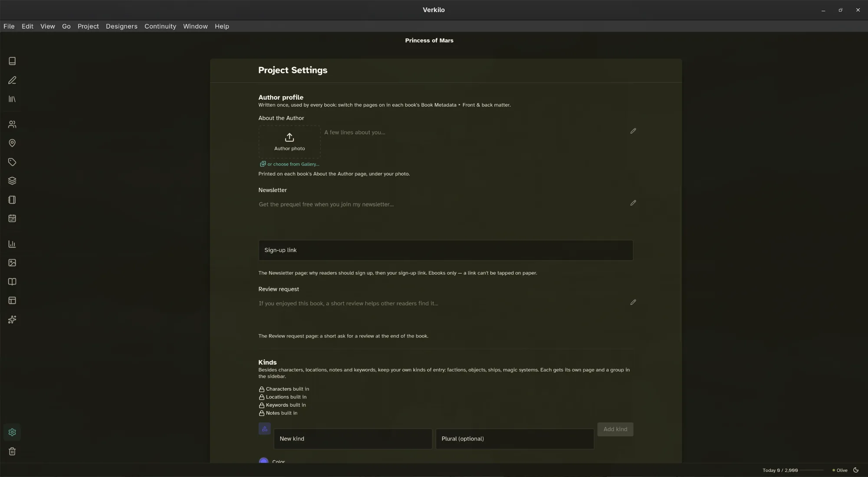Open the Help menu

tap(222, 26)
